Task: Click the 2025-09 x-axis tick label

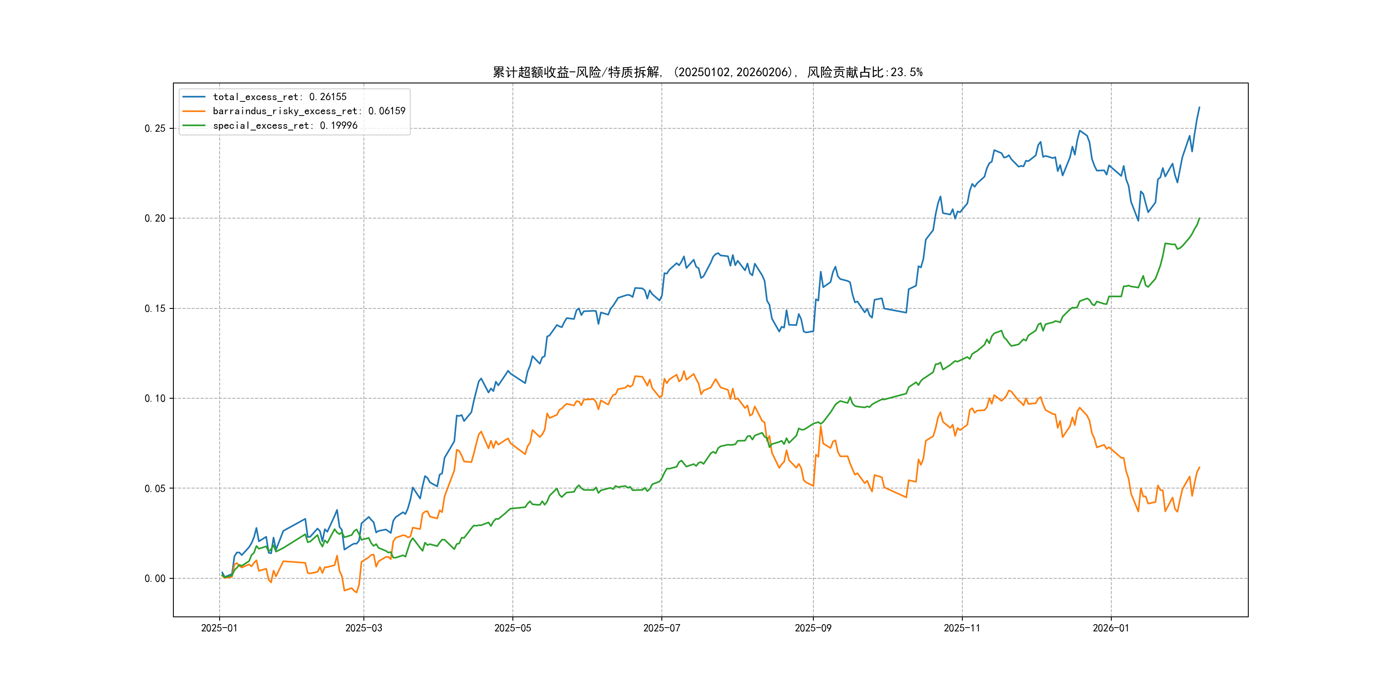Action: 813,628
